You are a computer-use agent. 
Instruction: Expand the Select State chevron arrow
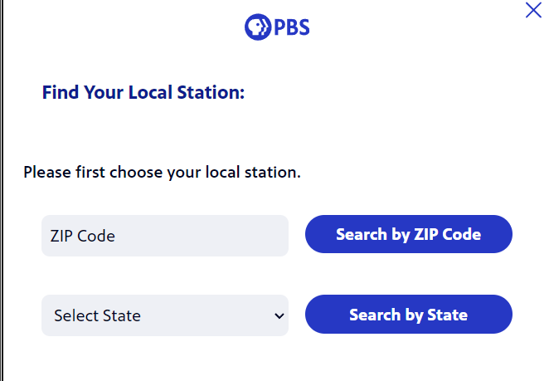[x=279, y=315]
